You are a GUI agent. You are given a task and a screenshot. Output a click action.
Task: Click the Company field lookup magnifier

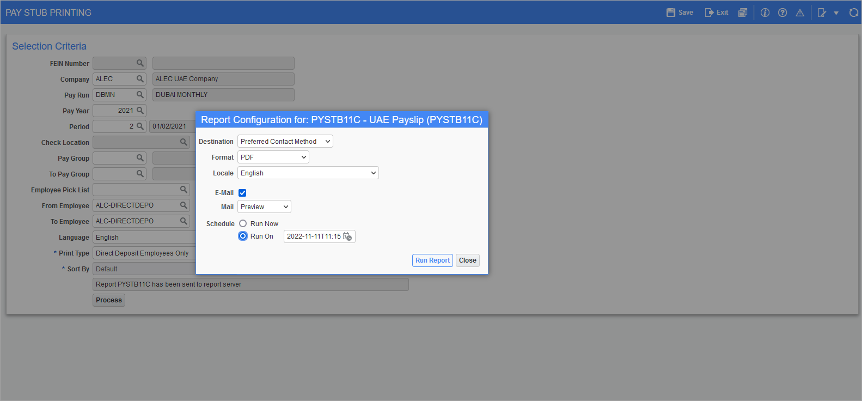click(x=140, y=79)
